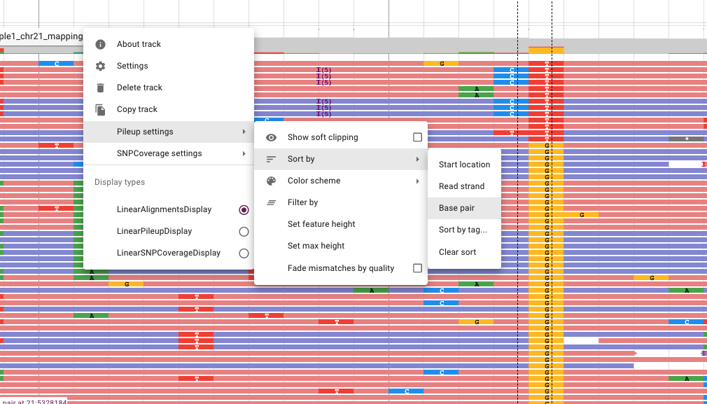Sort reads by Start location
This screenshot has width=707, height=404.
coord(464,165)
